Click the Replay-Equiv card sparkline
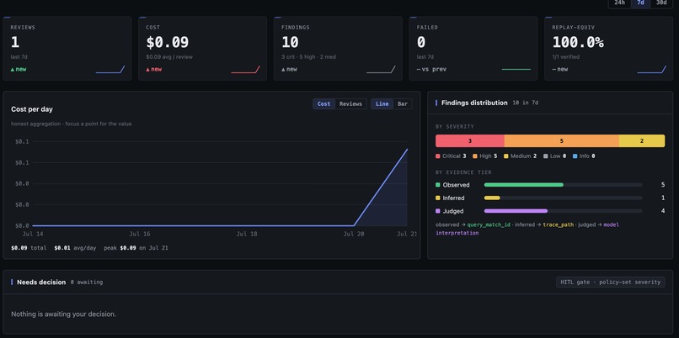 652,69
